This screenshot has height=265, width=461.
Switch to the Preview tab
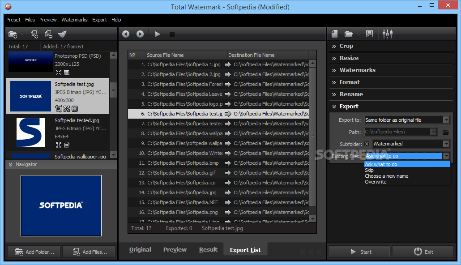pyautogui.click(x=175, y=250)
